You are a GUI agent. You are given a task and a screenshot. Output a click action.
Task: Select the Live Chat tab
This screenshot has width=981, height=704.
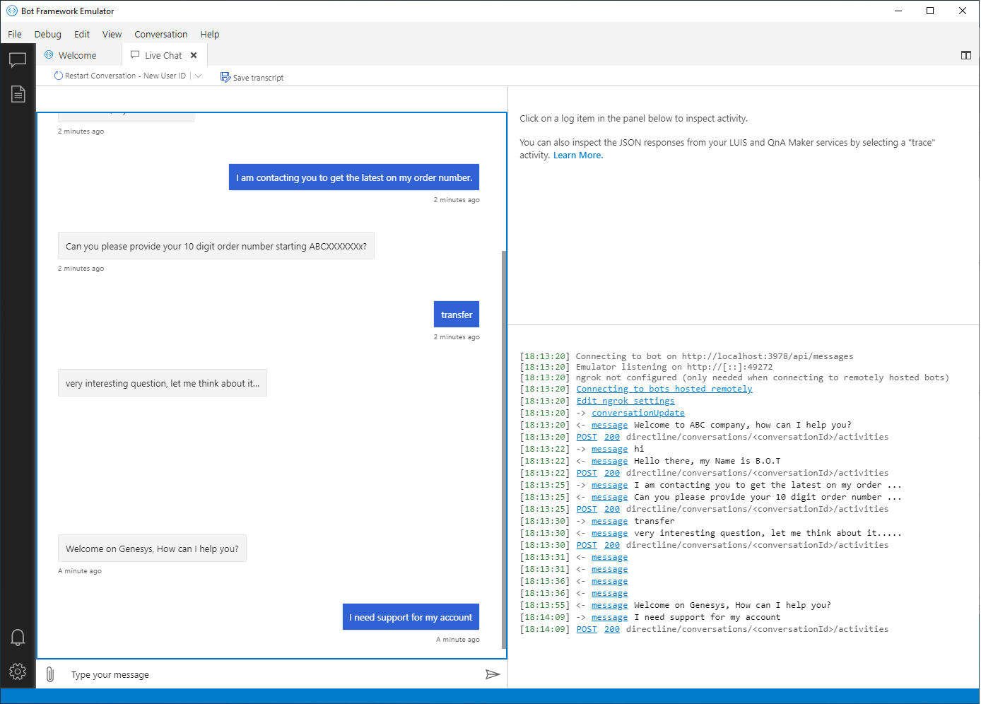tap(163, 55)
